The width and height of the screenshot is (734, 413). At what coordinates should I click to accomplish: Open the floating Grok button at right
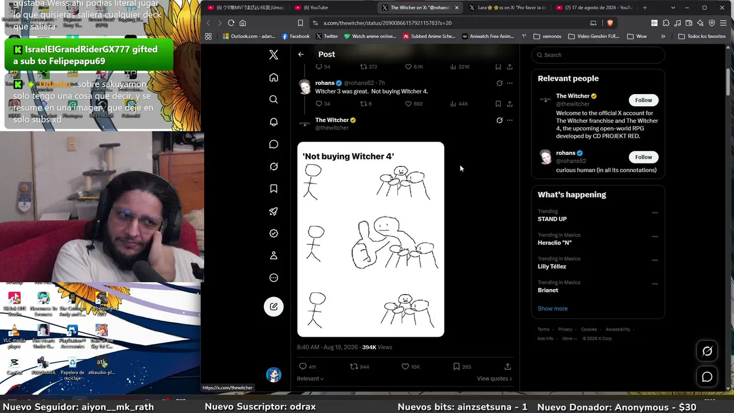click(x=707, y=351)
